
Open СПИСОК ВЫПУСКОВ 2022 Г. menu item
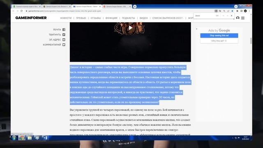pyautogui.click(x=168, y=18)
